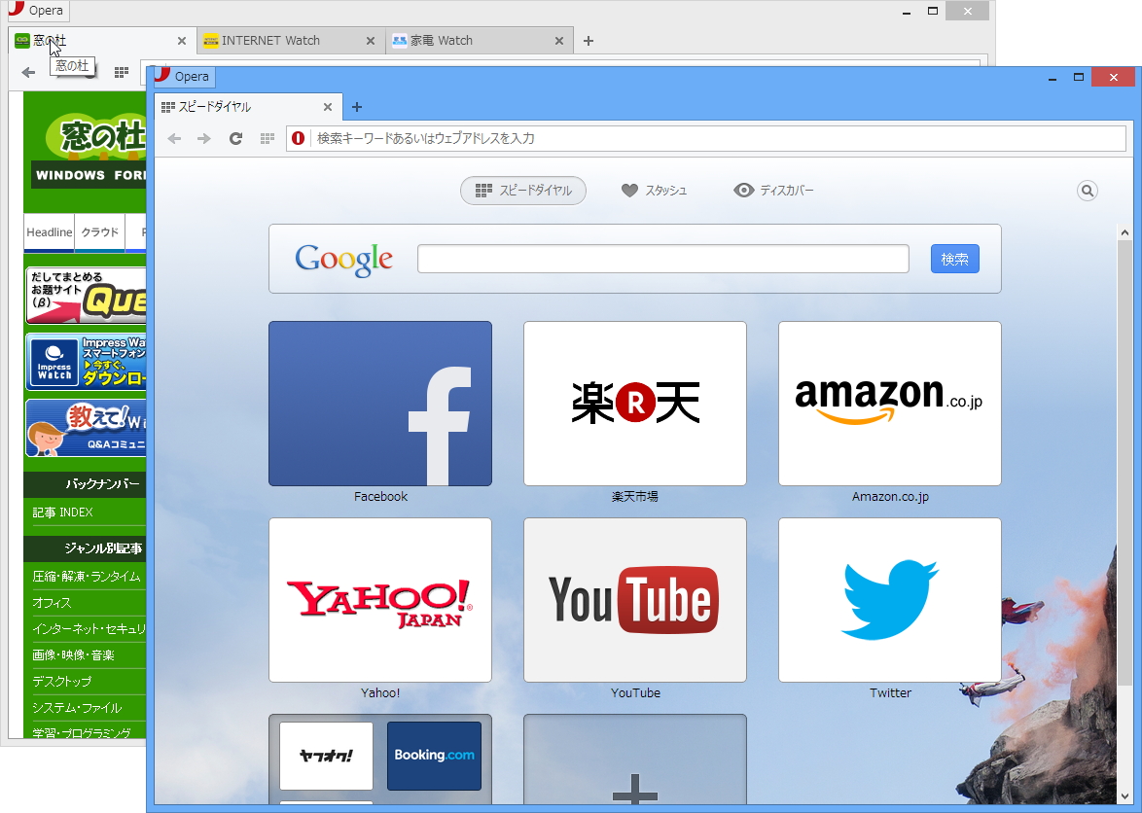Screen dimensions: 1142x813
Task: Click the だしてまとめる お題サイト banner
Action: 86,296
